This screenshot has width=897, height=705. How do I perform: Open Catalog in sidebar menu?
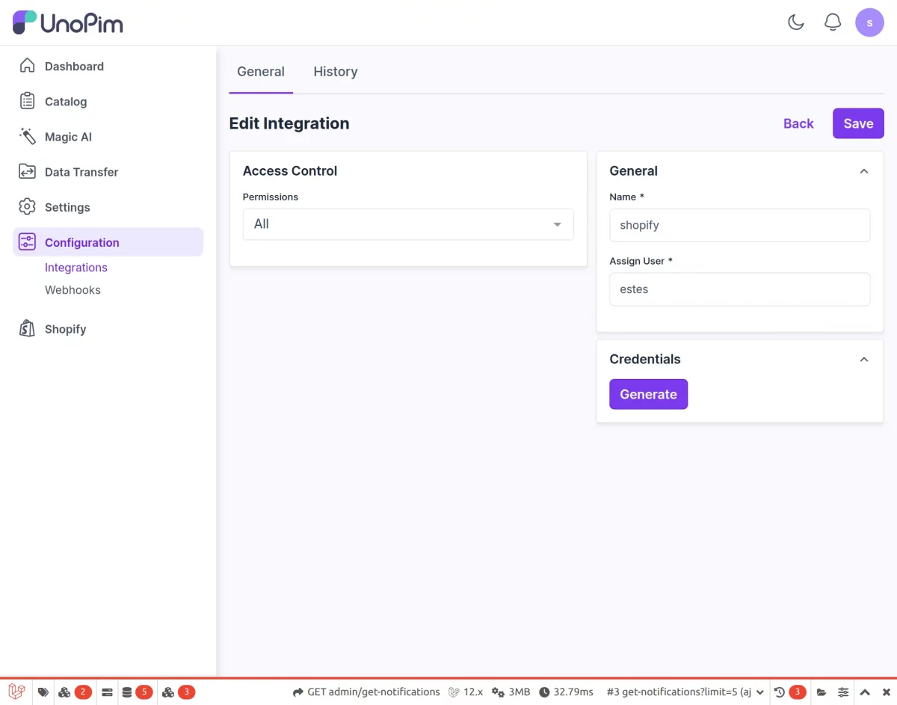(x=108, y=101)
